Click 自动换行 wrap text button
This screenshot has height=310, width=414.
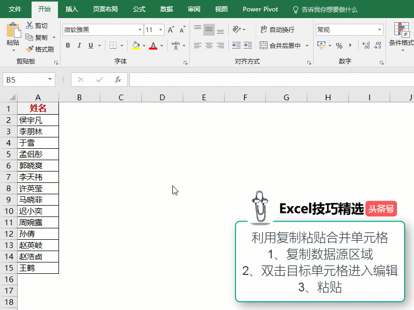277,29
